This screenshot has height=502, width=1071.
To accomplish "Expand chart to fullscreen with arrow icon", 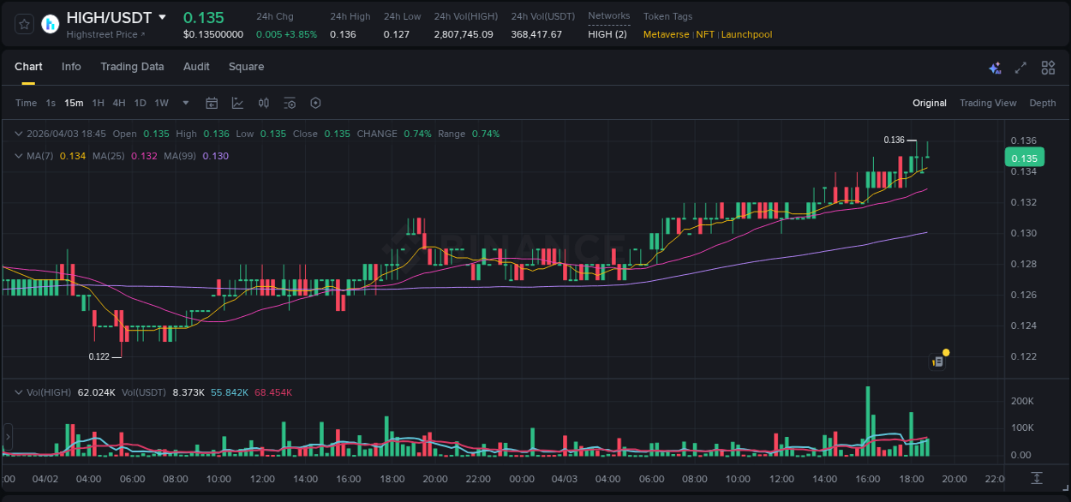I will click(1021, 67).
